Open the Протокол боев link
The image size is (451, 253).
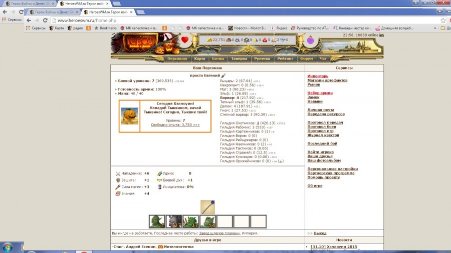pyautogui.click(x=322, y=127)
